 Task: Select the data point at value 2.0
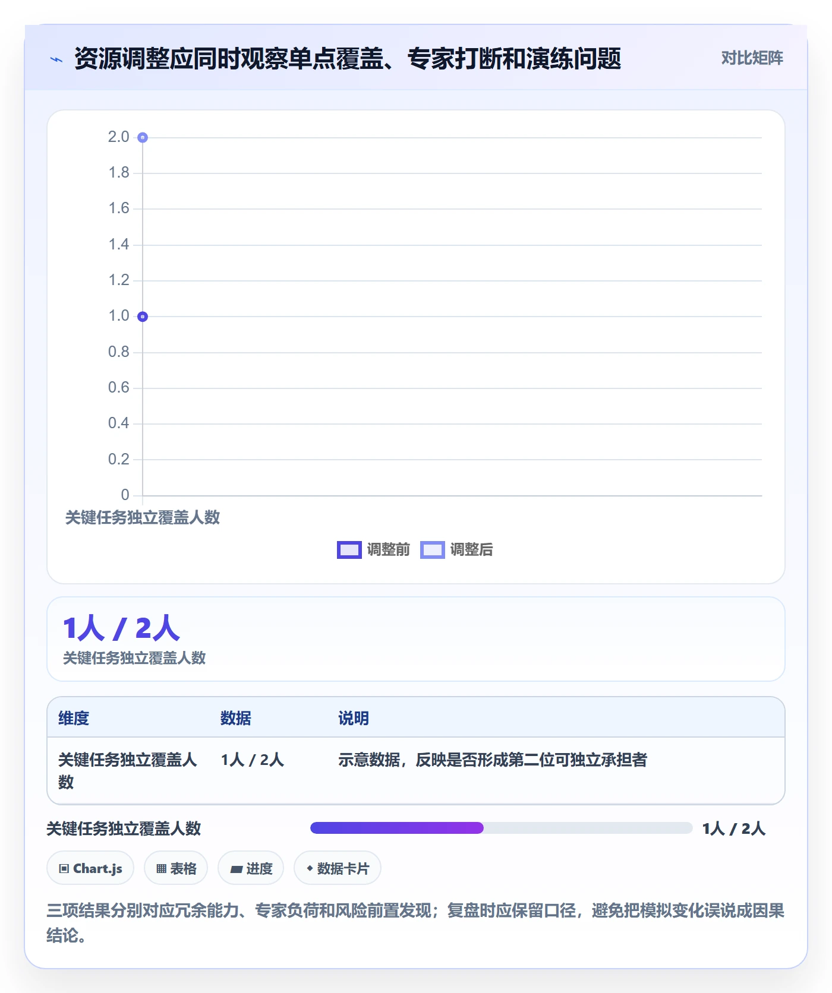tap(143, 137)
